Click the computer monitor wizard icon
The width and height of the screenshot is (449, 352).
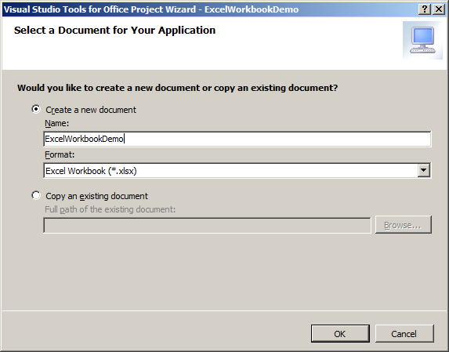(x=422, y=40)
